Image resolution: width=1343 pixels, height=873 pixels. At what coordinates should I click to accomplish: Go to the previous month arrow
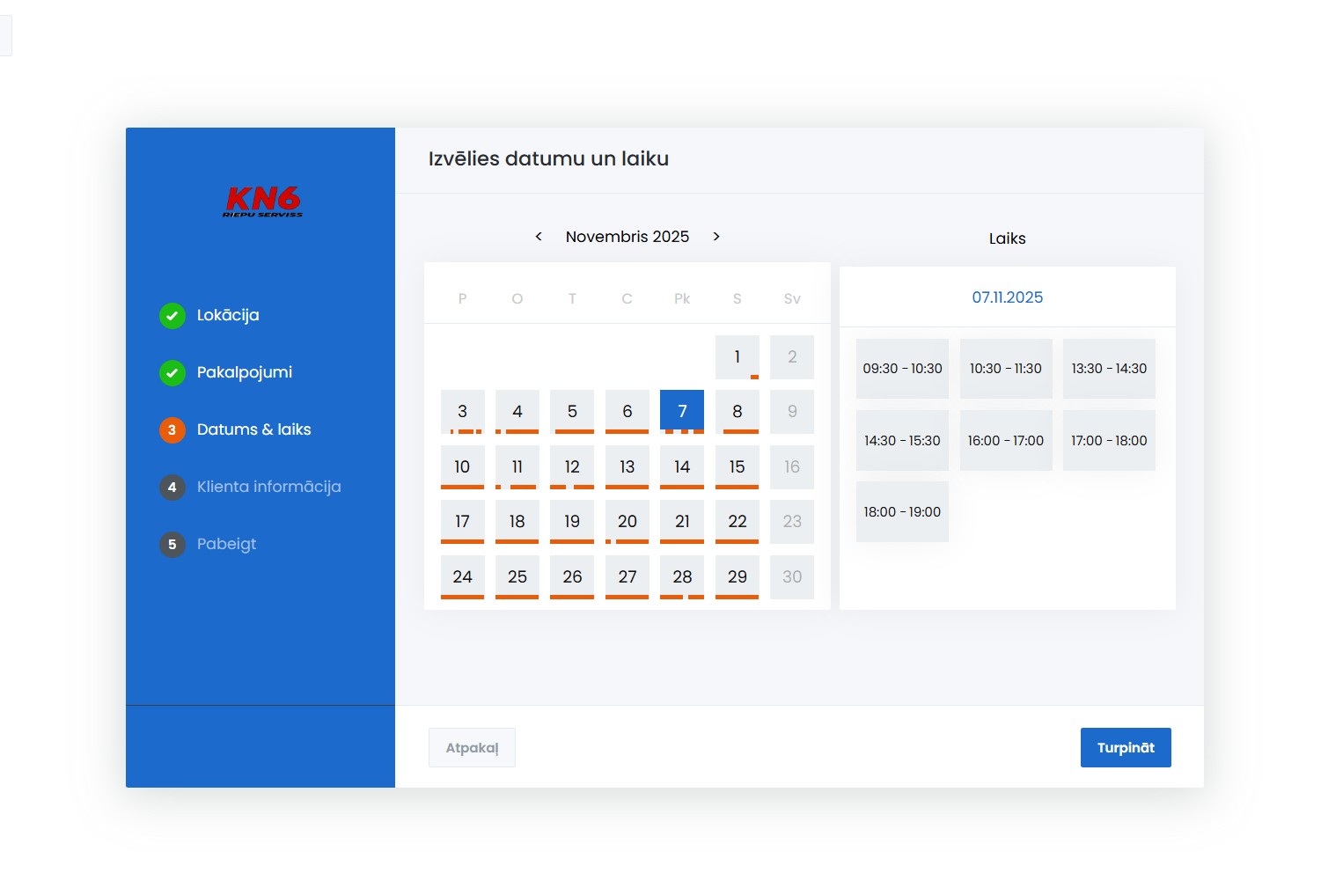[539, 236]
